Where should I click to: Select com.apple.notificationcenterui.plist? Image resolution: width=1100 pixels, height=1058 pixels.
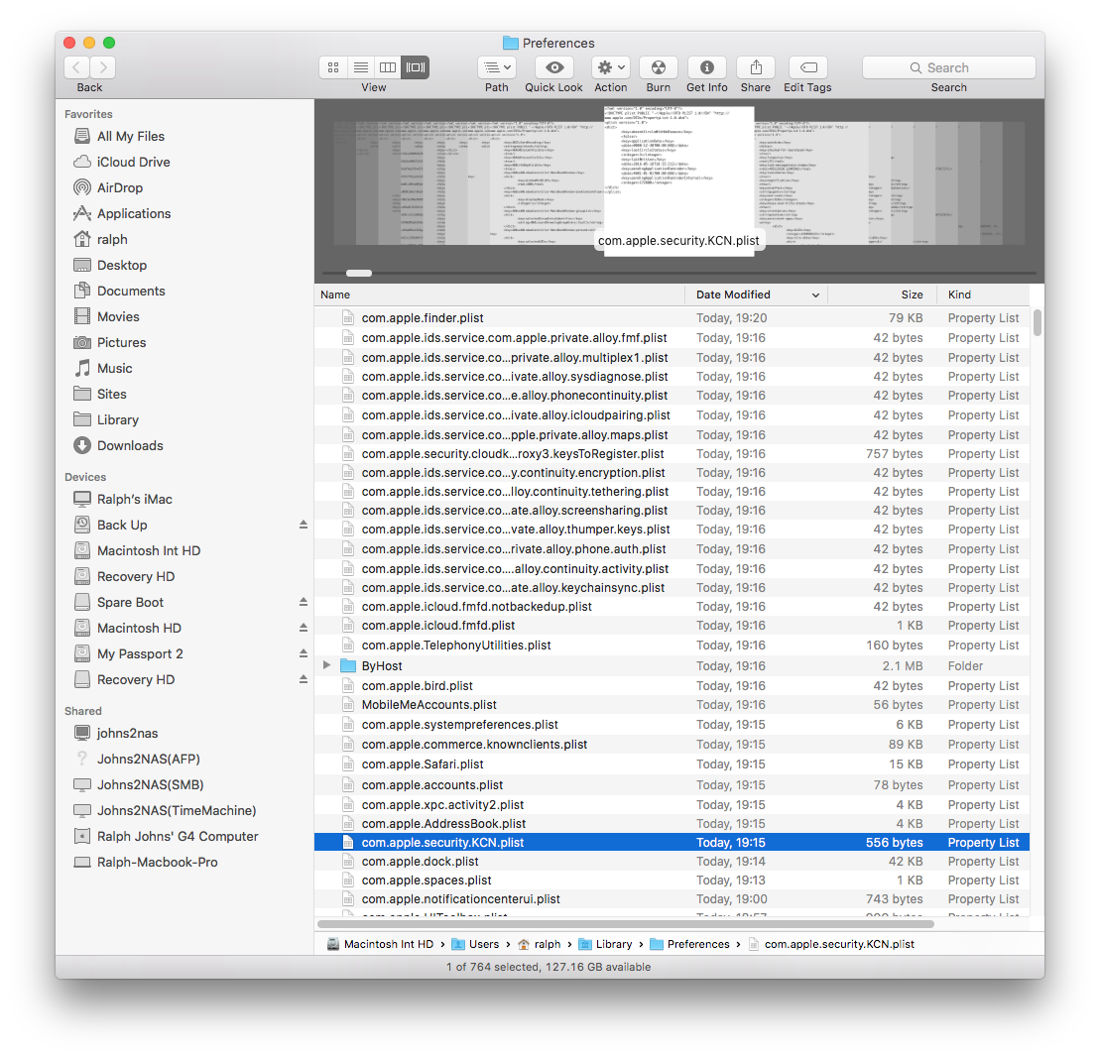pos(672,899)
